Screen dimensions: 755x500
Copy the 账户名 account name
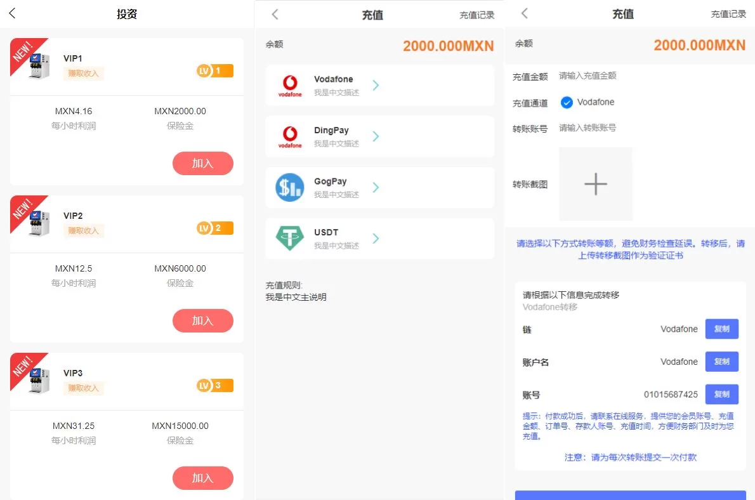click(722, 362)
